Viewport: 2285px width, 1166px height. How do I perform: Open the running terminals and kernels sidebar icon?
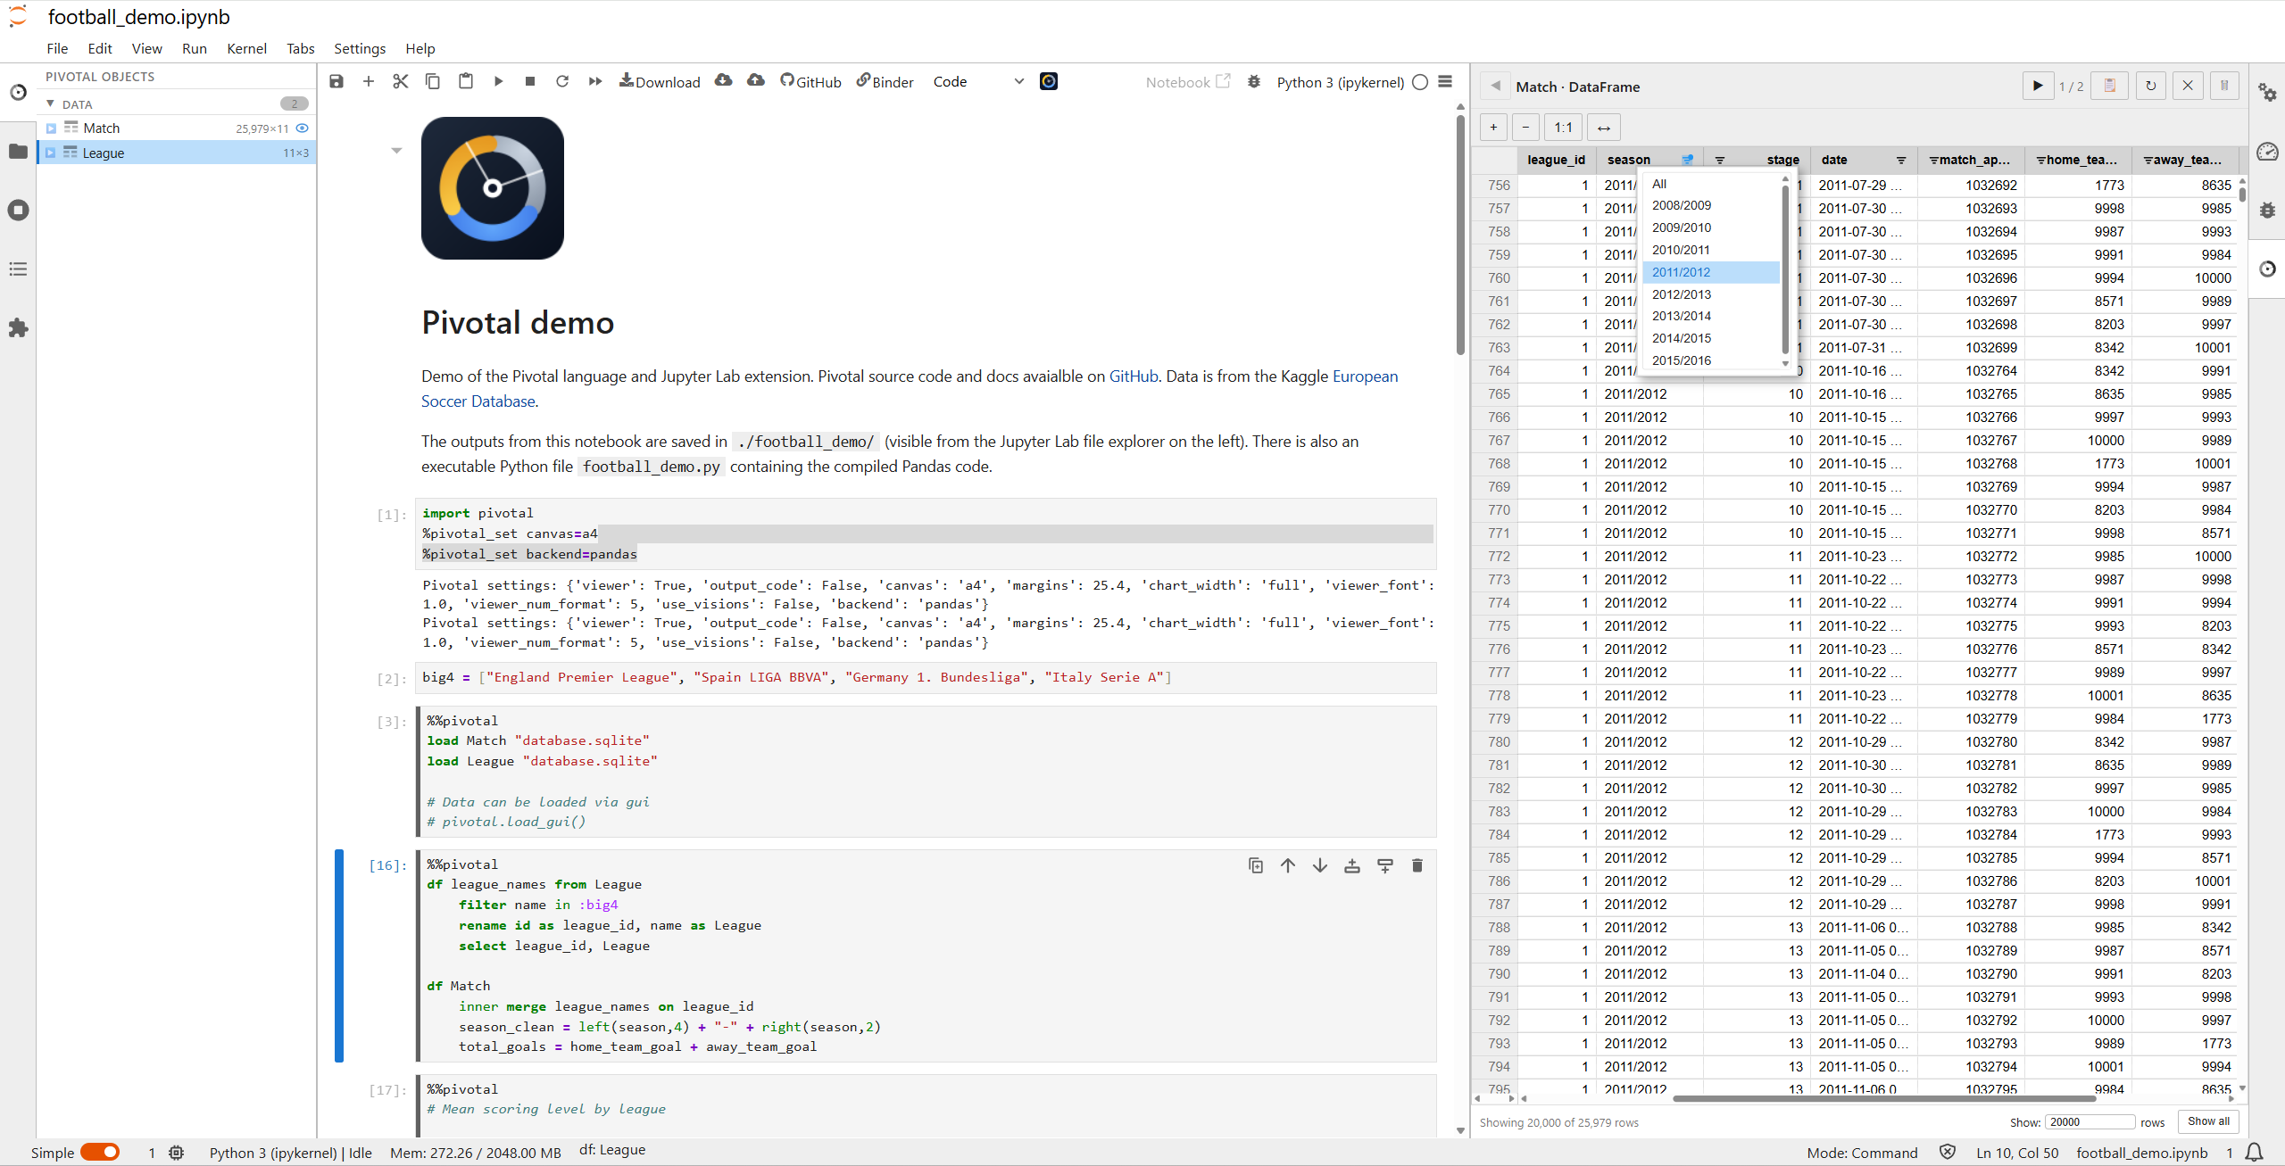coord(18,210)
